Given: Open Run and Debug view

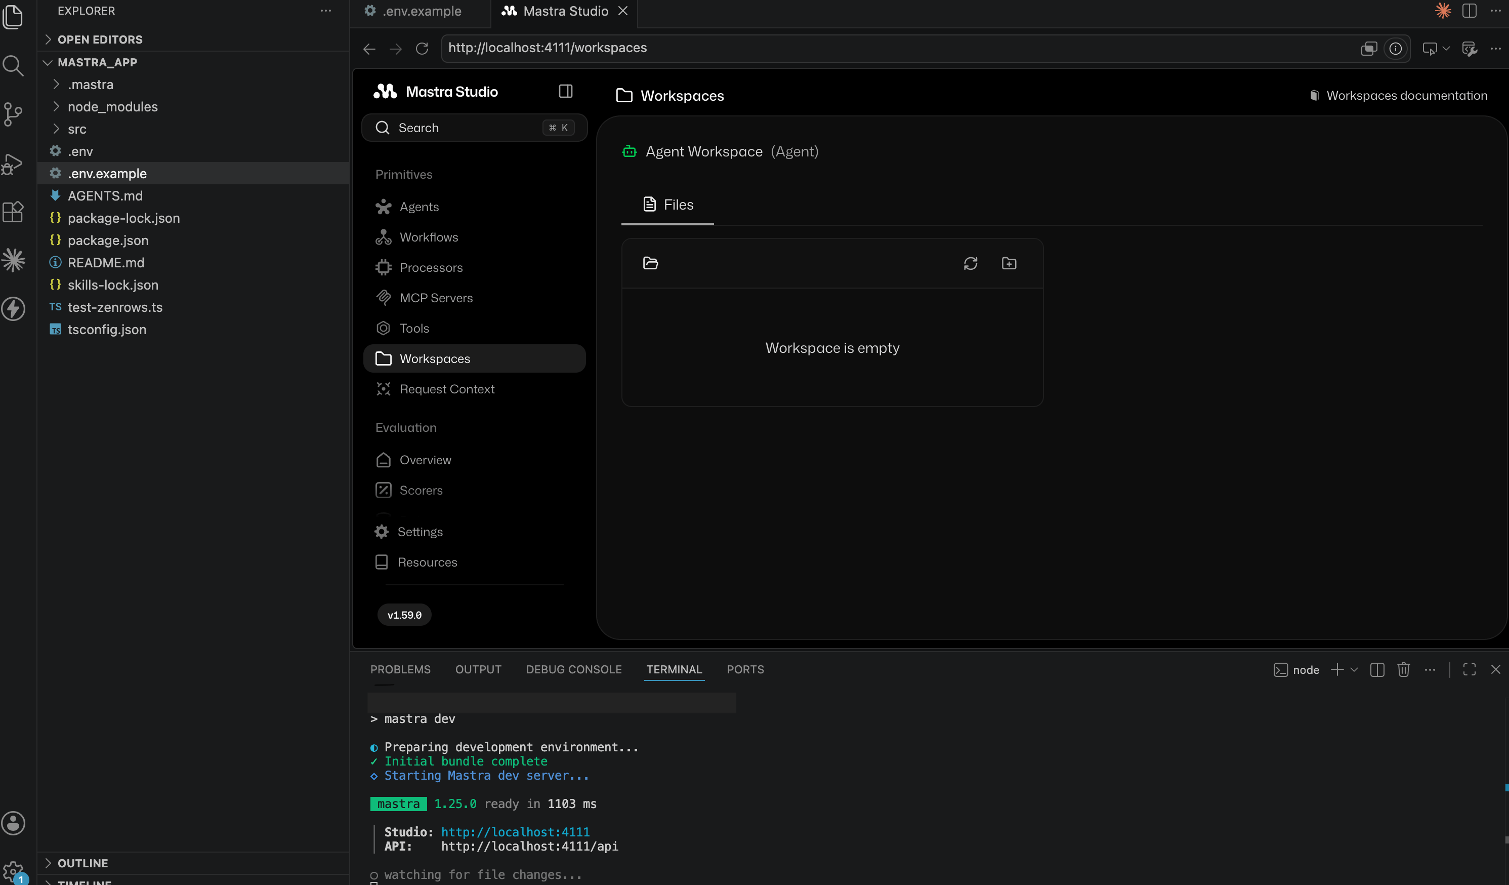Looking at the screenshot, I should coord(13,163).
